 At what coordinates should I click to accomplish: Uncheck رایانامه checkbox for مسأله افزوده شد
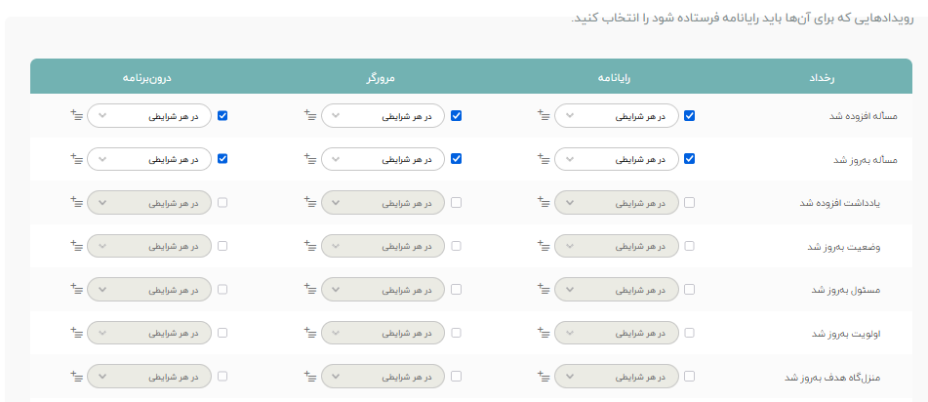(x=690, y=115)
